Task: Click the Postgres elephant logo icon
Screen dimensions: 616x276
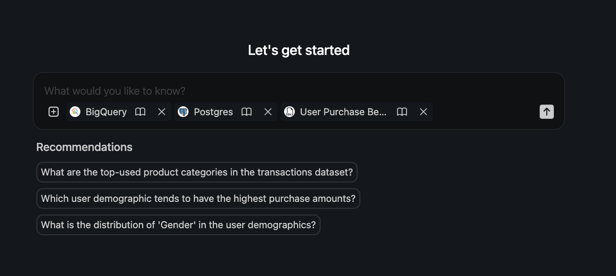Action: point(183,112)
